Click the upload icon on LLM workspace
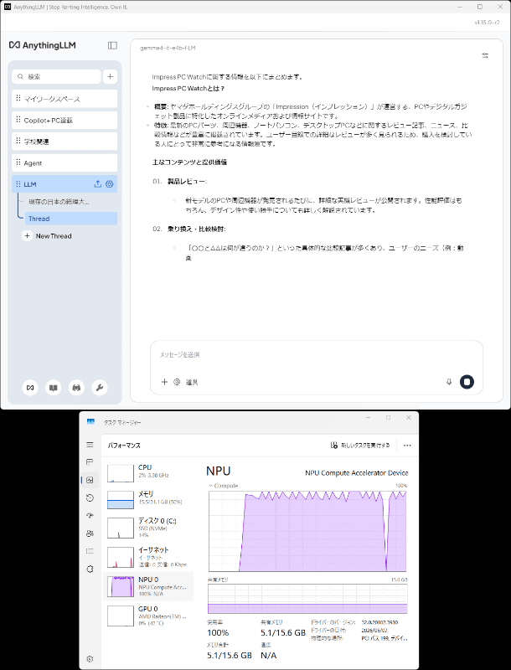The height and width of the screenshot is (670, 511). [x=97, y=184]
